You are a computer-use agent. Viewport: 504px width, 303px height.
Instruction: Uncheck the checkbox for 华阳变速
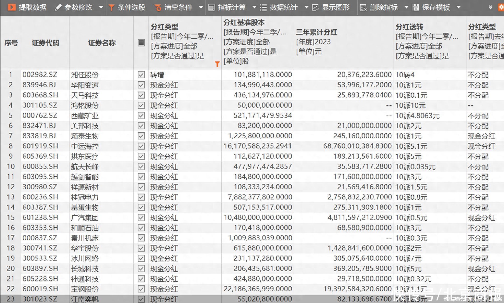pyautogui.click(x=141, y=85)
